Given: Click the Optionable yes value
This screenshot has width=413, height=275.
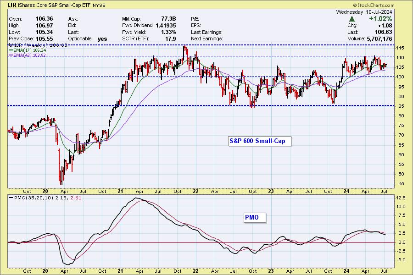Looking at the screenshot, I should 102,39.
